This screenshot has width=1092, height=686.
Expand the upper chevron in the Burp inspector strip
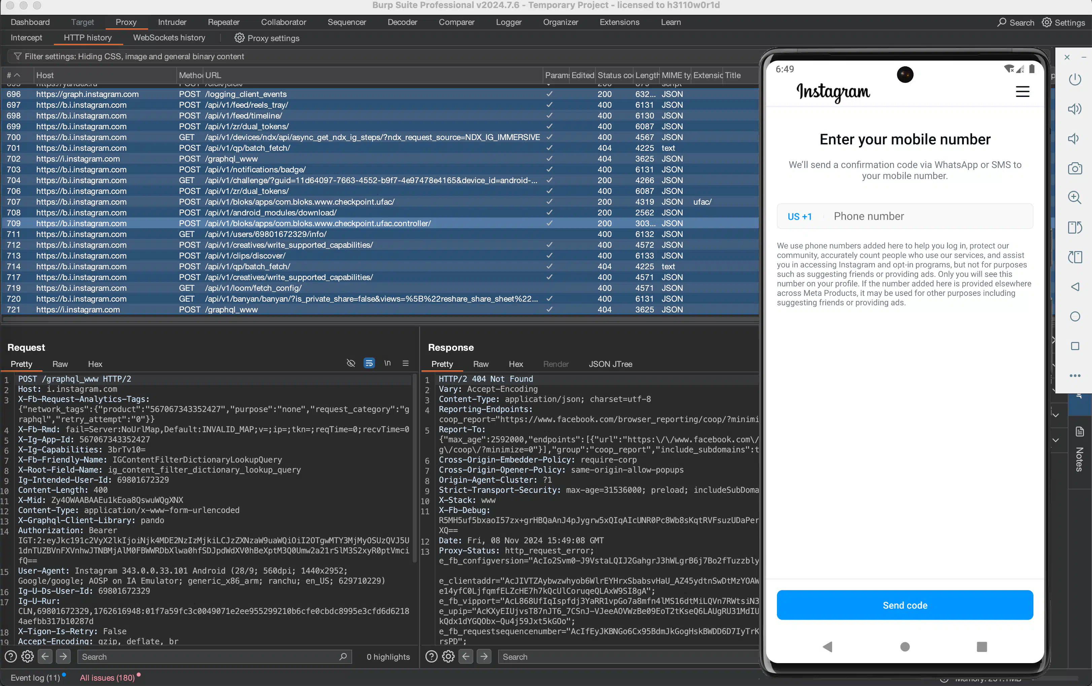[1055, 415]
